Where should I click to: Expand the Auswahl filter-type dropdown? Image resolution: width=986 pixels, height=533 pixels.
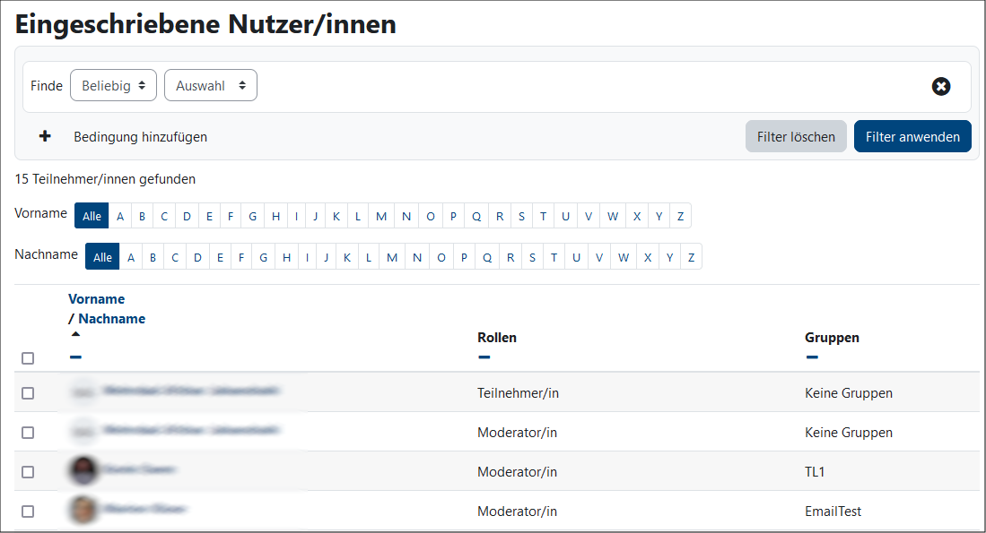pos(210,86)
